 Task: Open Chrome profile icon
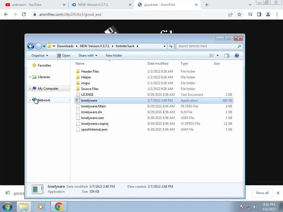(268, 14)
